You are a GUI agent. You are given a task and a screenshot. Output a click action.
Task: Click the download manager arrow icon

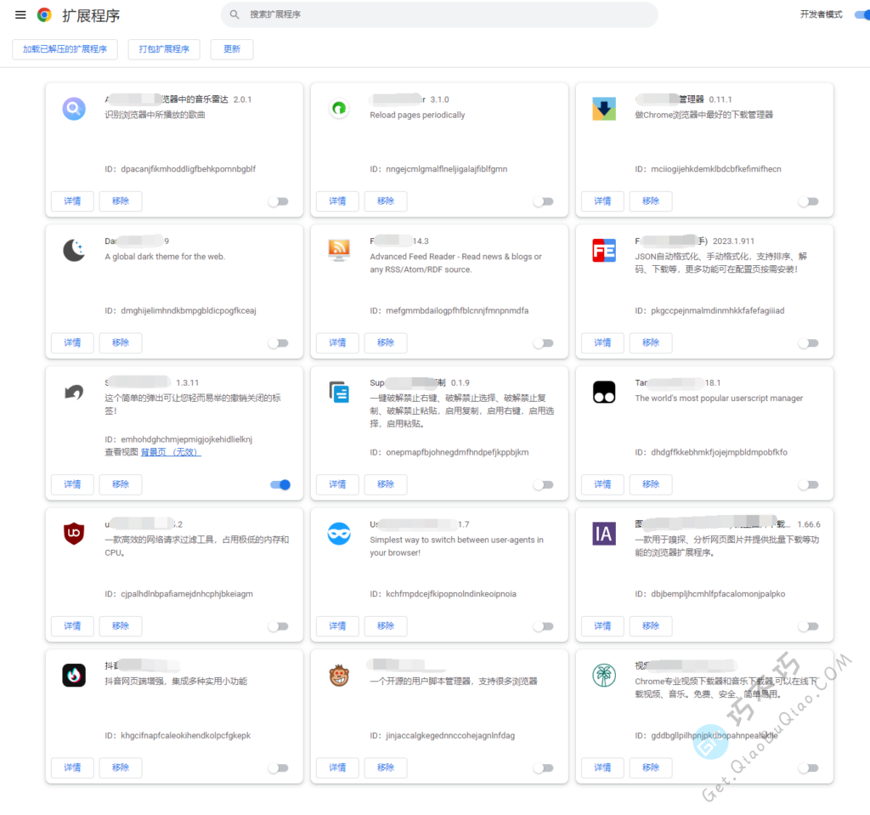coord(603,109)
